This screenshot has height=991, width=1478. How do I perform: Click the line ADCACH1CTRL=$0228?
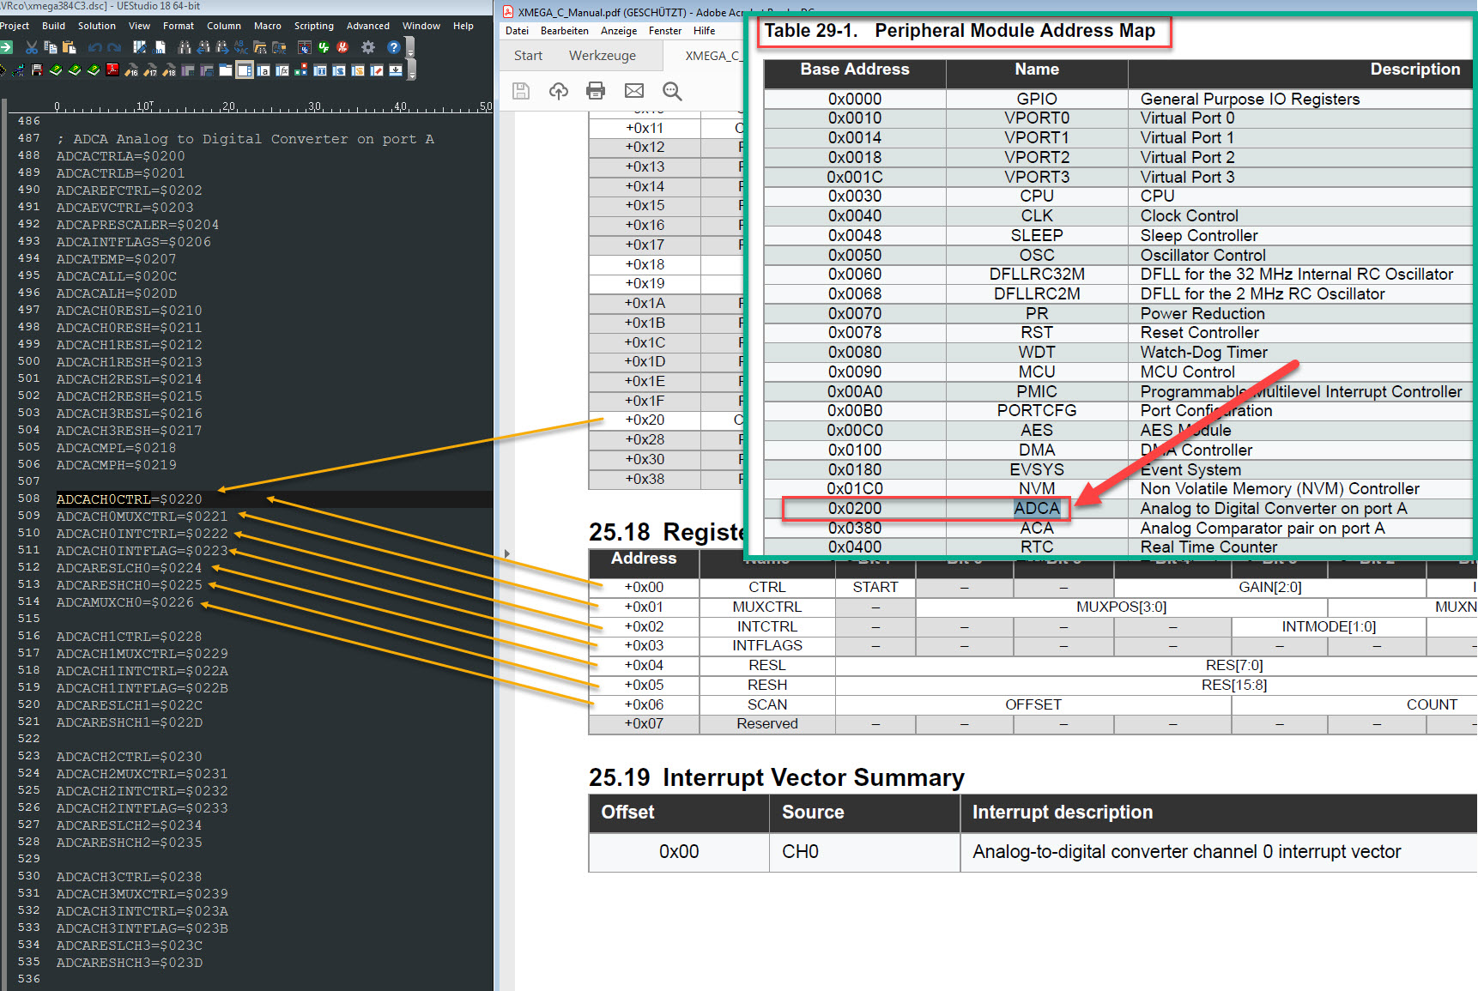[x=130, y=637]
